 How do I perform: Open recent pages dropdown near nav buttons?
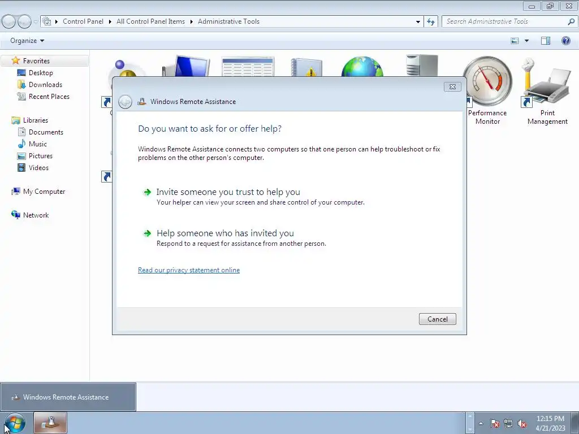point(36,21)
